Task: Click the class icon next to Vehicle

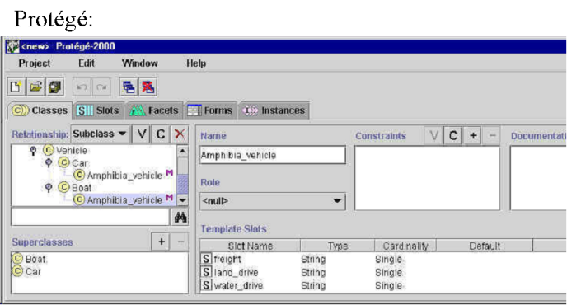Action: pyautogui.click(x=49, y=150)
